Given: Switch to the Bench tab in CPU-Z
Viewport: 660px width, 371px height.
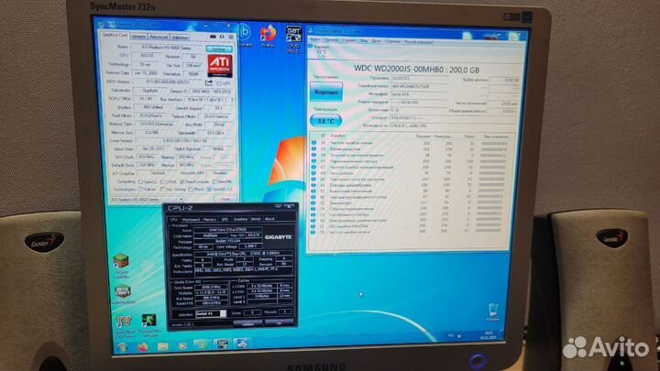Looking at the screenshot, I should (x=256, y=219).
